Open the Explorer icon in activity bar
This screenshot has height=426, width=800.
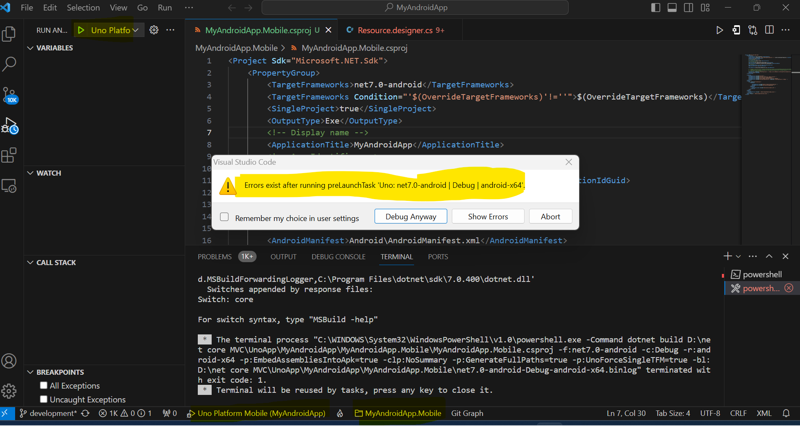coord(9,34)
